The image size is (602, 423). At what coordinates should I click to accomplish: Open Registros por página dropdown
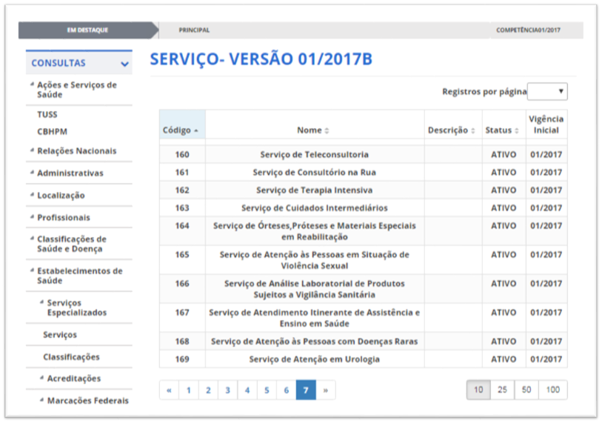coord(547,92)
